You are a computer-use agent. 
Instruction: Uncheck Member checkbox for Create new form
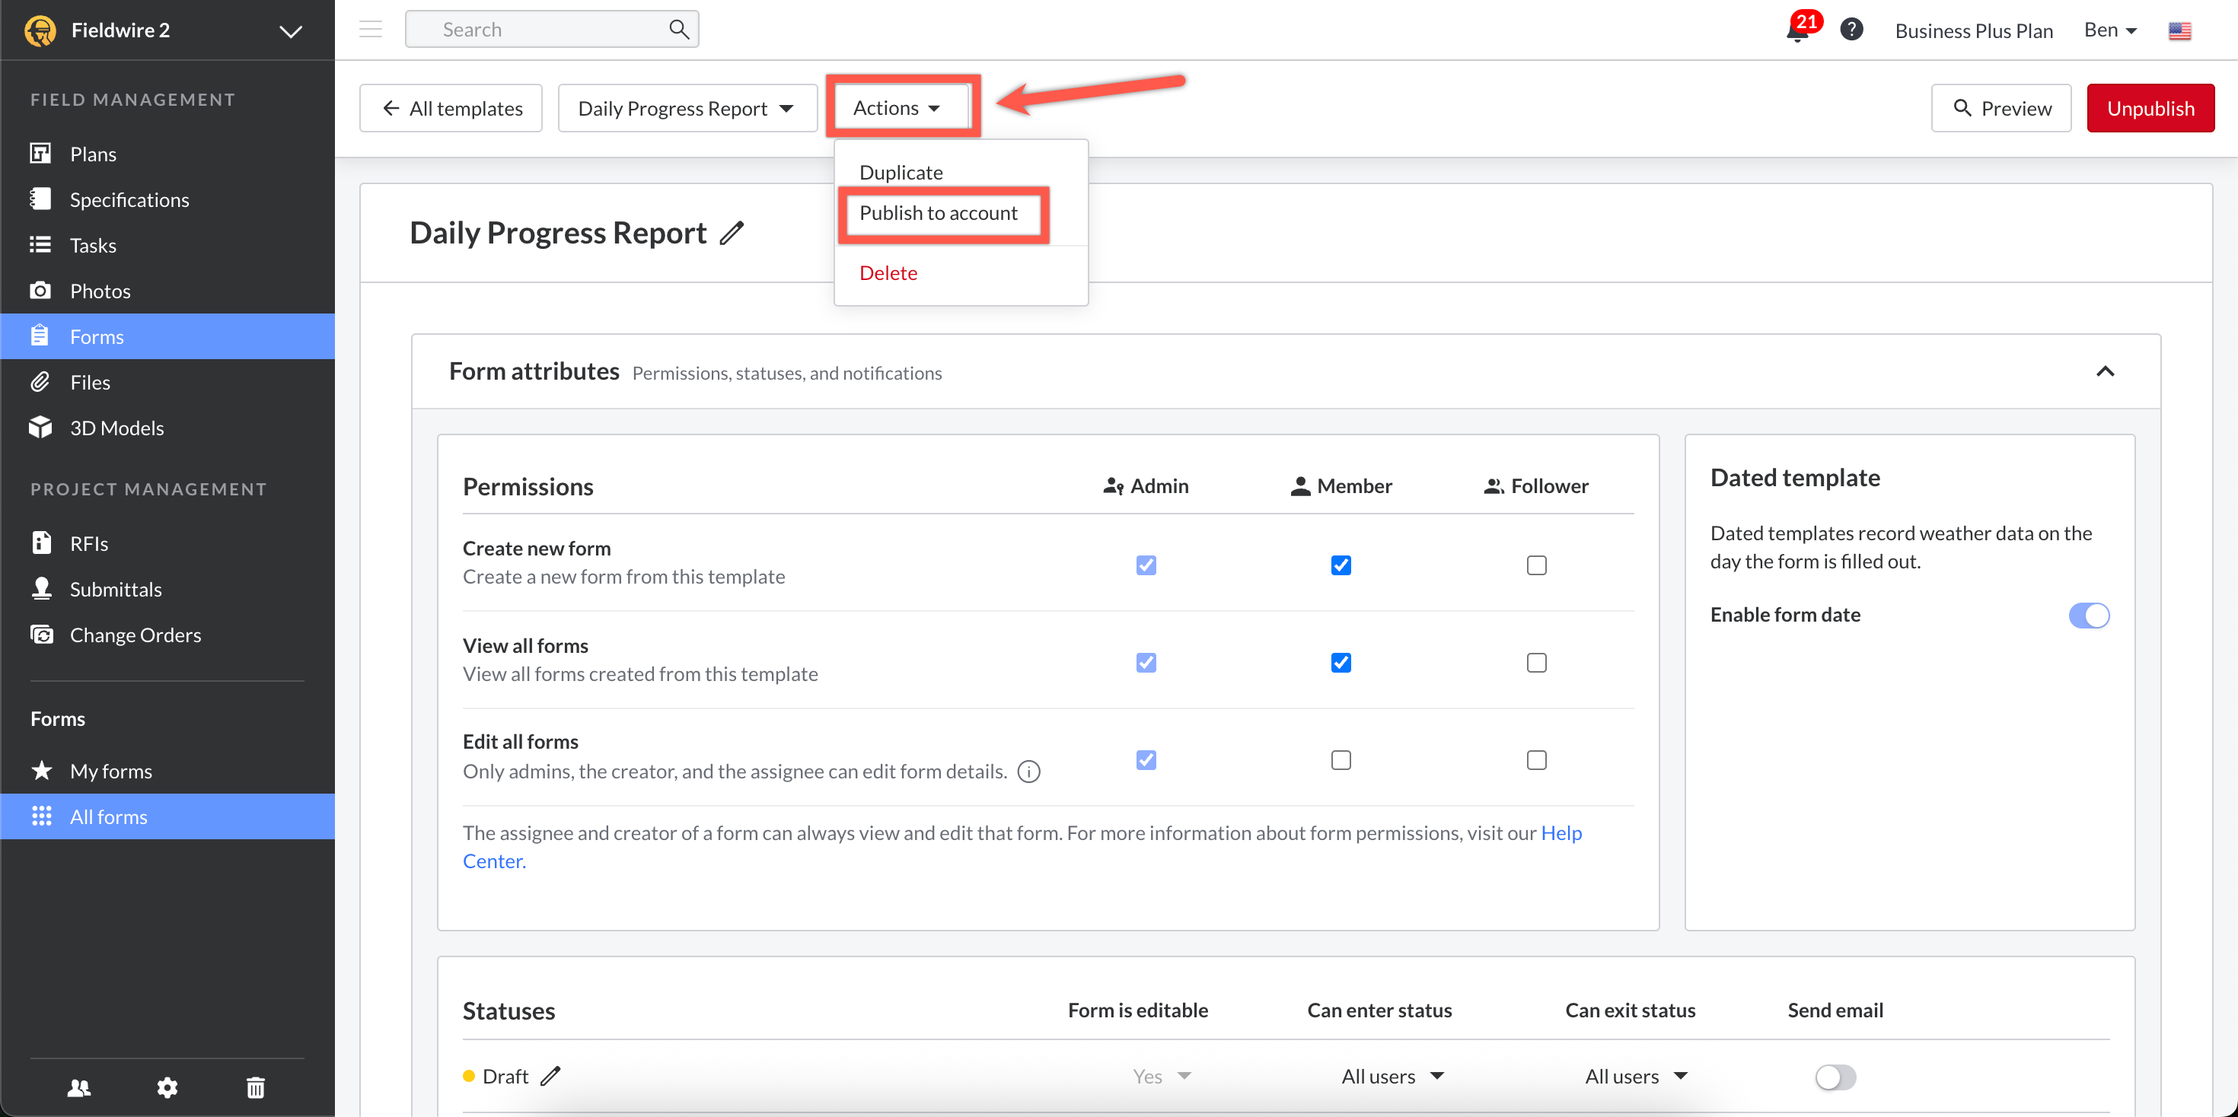point(1341,565)
